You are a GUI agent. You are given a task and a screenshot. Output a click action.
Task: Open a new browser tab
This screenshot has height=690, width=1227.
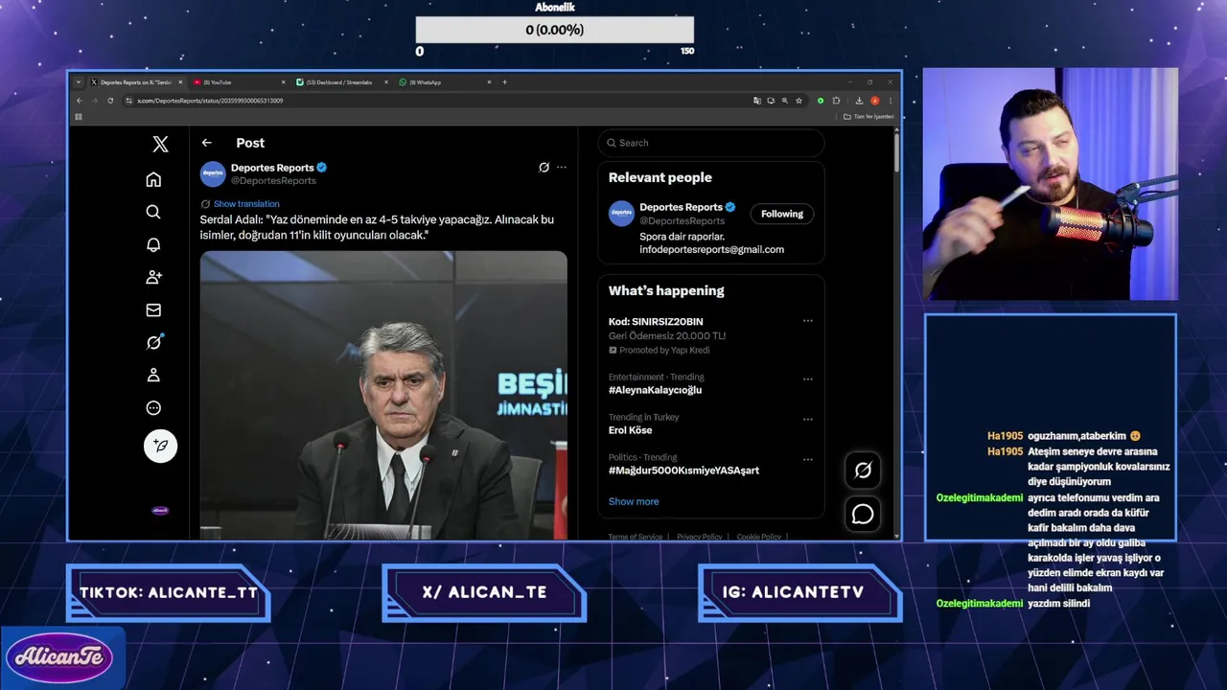click(504, 82)
